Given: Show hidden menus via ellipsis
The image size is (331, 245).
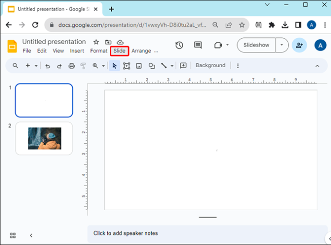Looking at the screenshot, I should 156,51.
